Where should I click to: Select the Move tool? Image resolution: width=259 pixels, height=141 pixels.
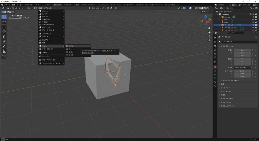coord(4,27)
